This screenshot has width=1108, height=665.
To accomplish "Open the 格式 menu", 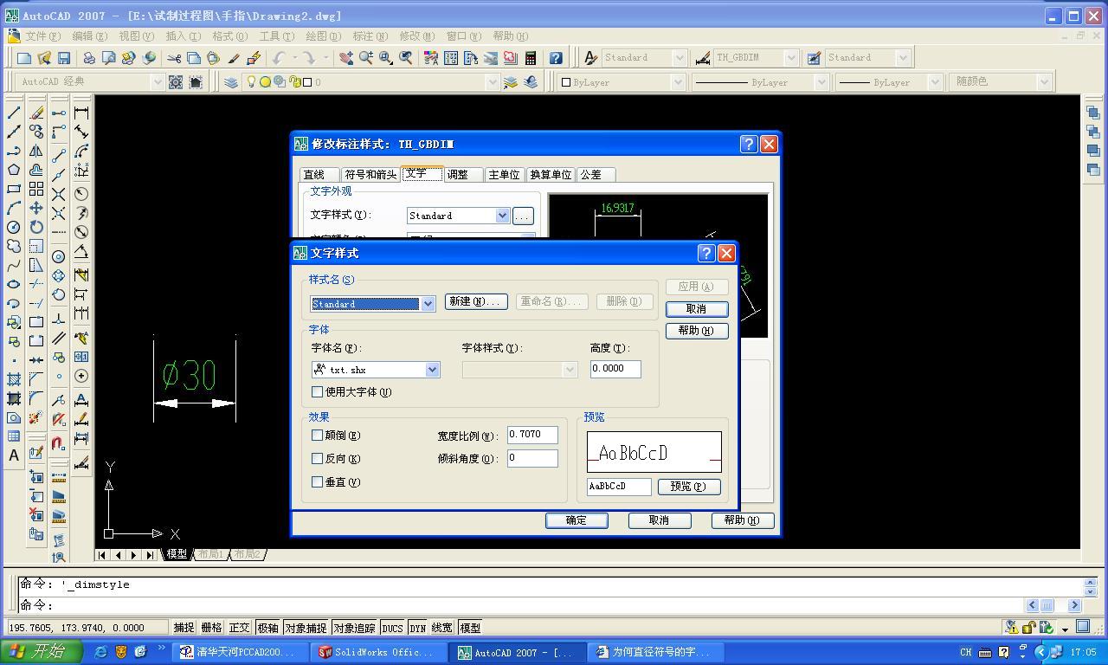I will pos(229,36).
